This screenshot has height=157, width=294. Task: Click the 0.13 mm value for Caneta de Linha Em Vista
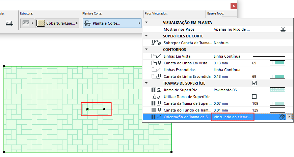pos(221,63)
